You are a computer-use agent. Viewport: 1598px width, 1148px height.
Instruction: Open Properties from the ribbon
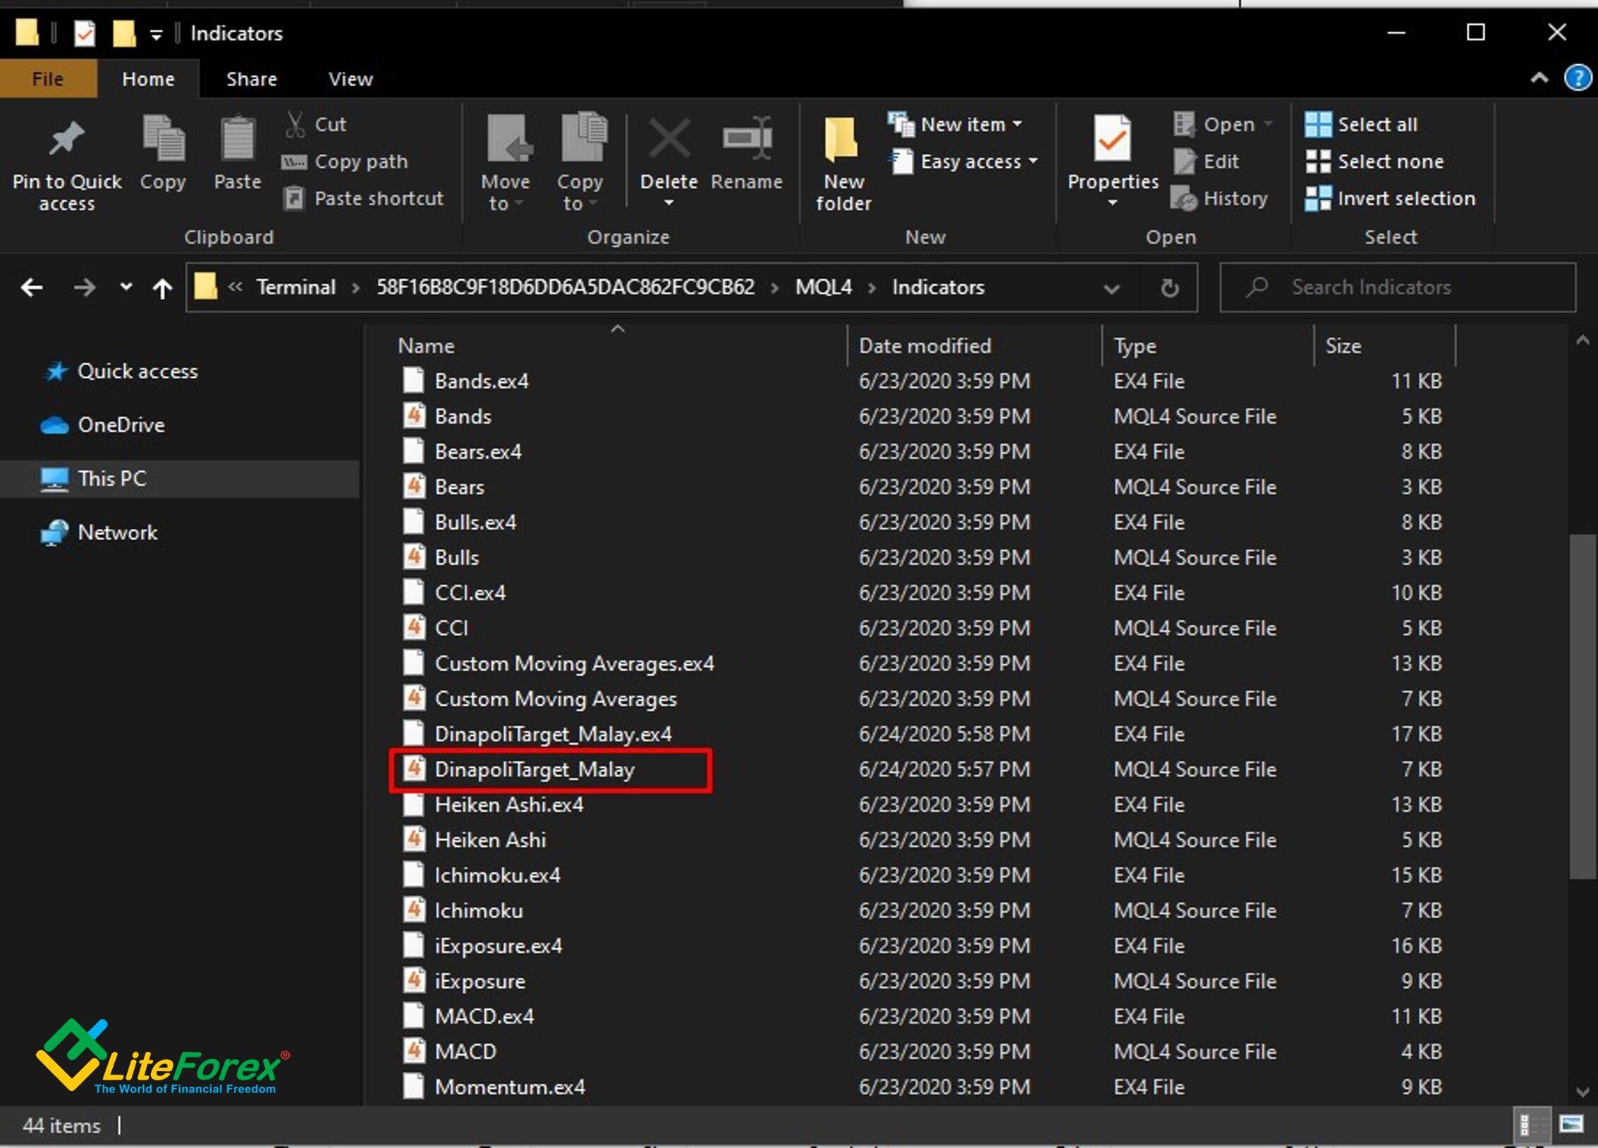[x=1112, y=140]
